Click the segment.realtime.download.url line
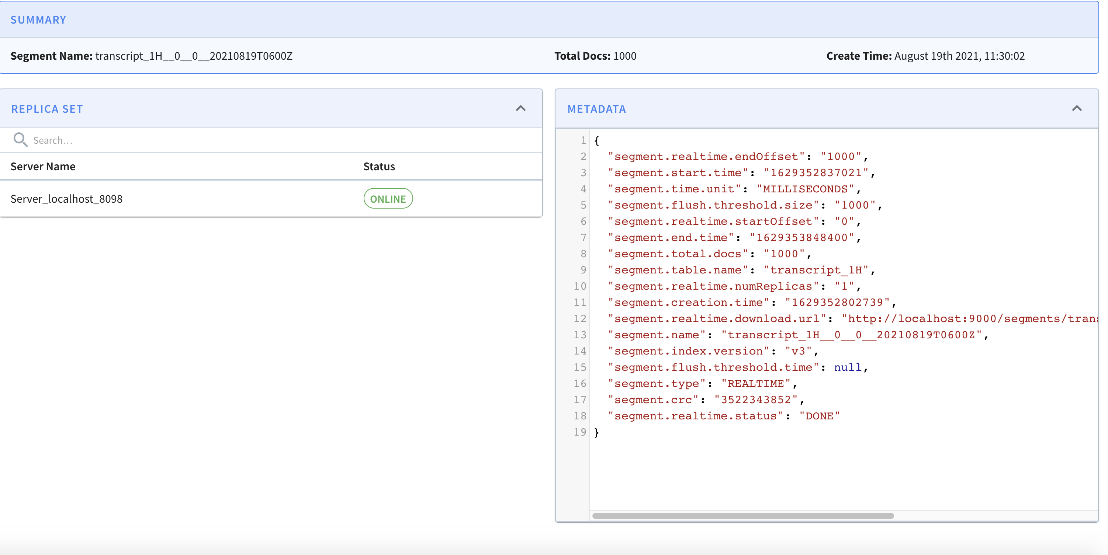 [852, 319]
